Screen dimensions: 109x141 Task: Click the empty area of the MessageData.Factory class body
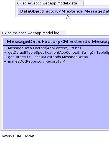pos(56,95)
